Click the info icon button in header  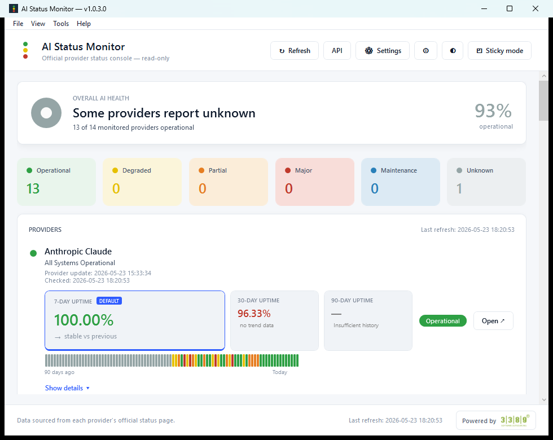425,51
